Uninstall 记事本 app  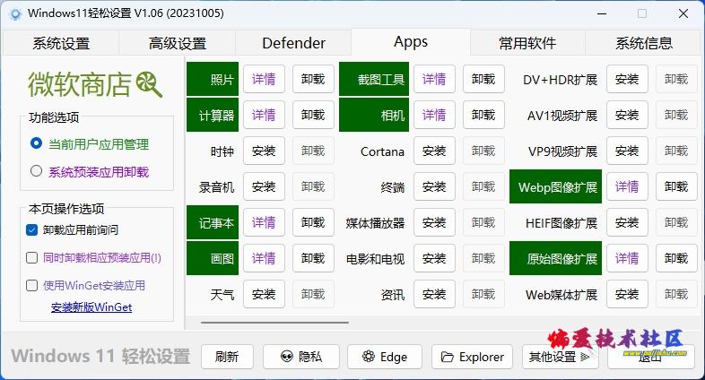point(313,222)
